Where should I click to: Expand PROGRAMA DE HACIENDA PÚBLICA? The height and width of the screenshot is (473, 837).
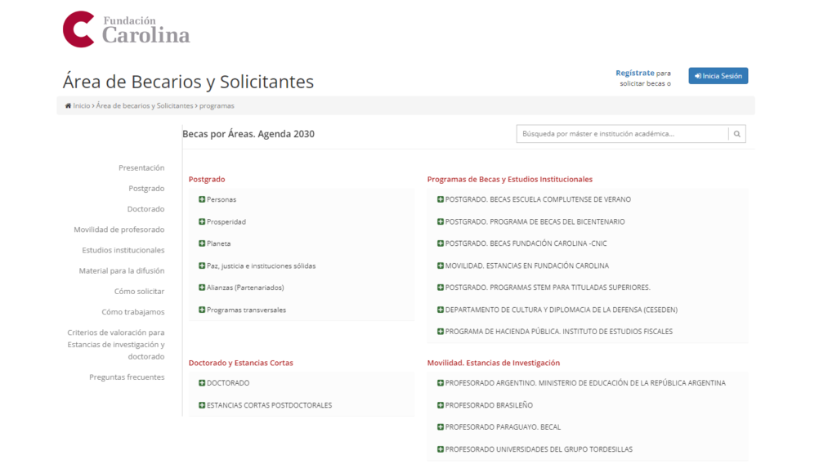point(555,332)
